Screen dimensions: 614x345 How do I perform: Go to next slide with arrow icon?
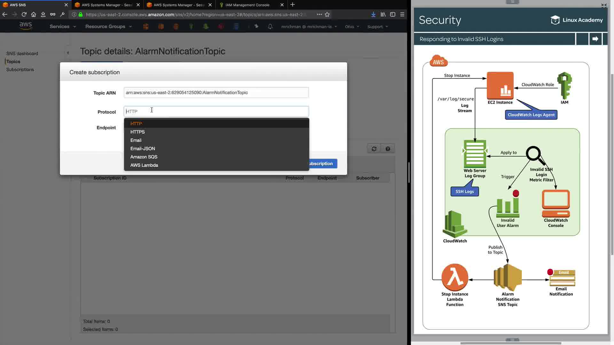click(x=595, y=39)
